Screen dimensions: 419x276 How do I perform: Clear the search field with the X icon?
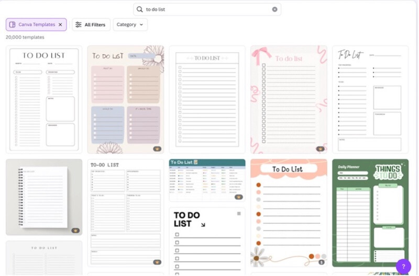click(274, 9)
